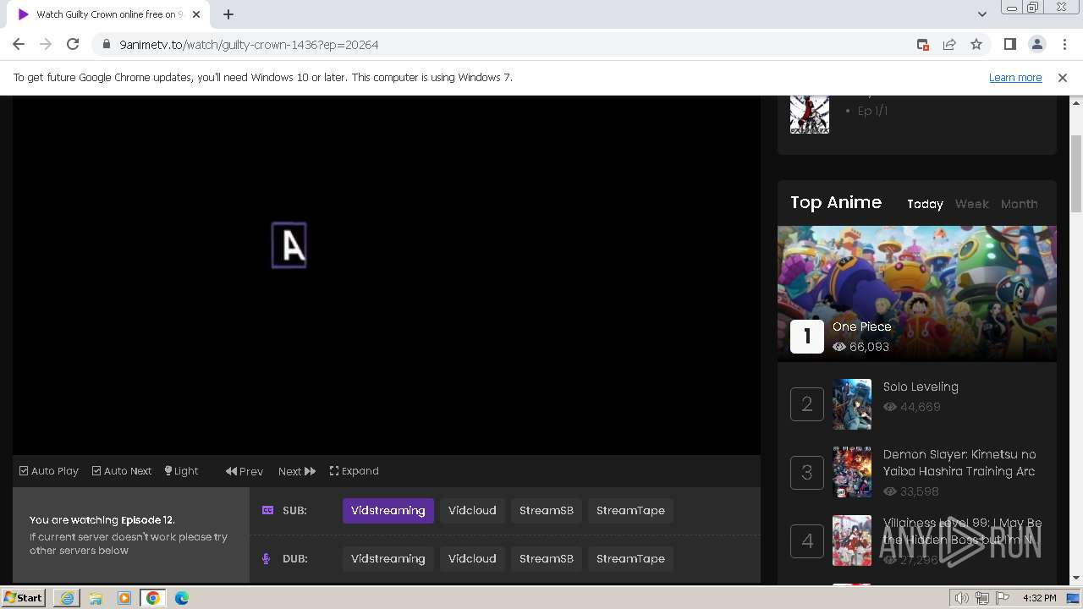The image size is (1083, 609).
Task: Open the tab search dropdown arrow
Action: click(981, 14)
